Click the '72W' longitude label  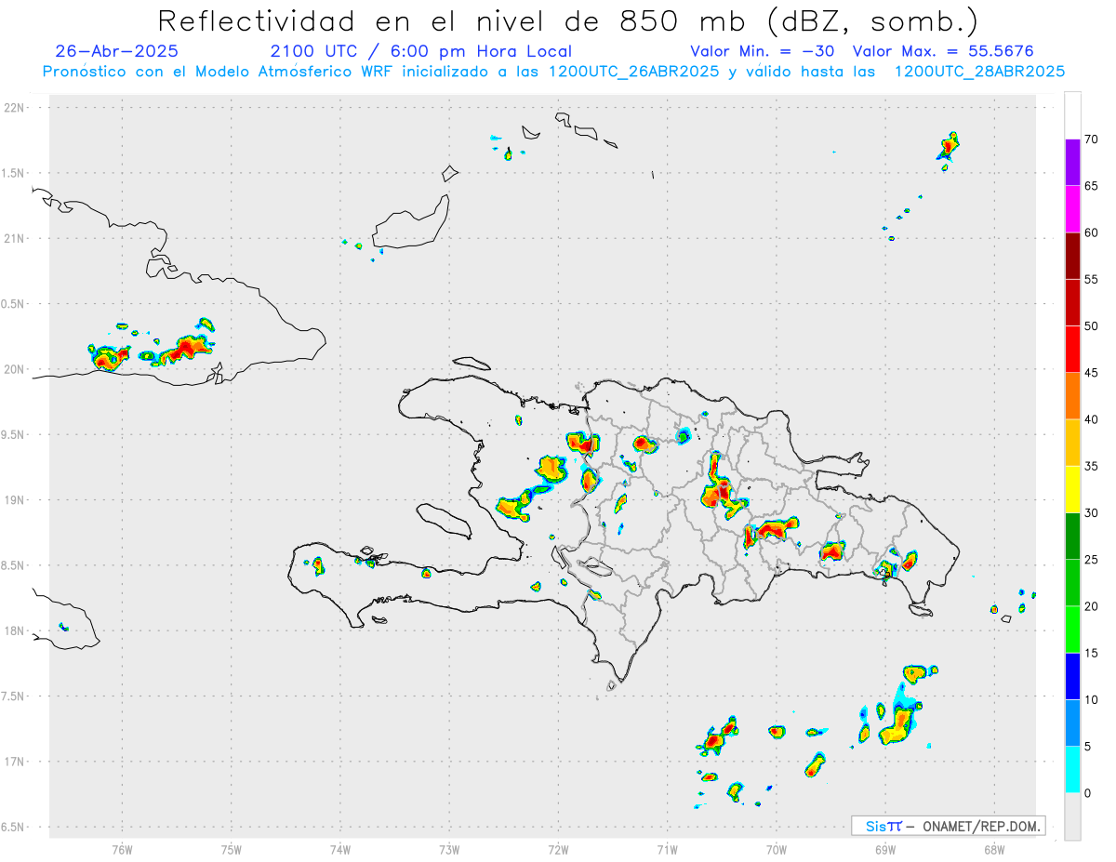[558, 849]
